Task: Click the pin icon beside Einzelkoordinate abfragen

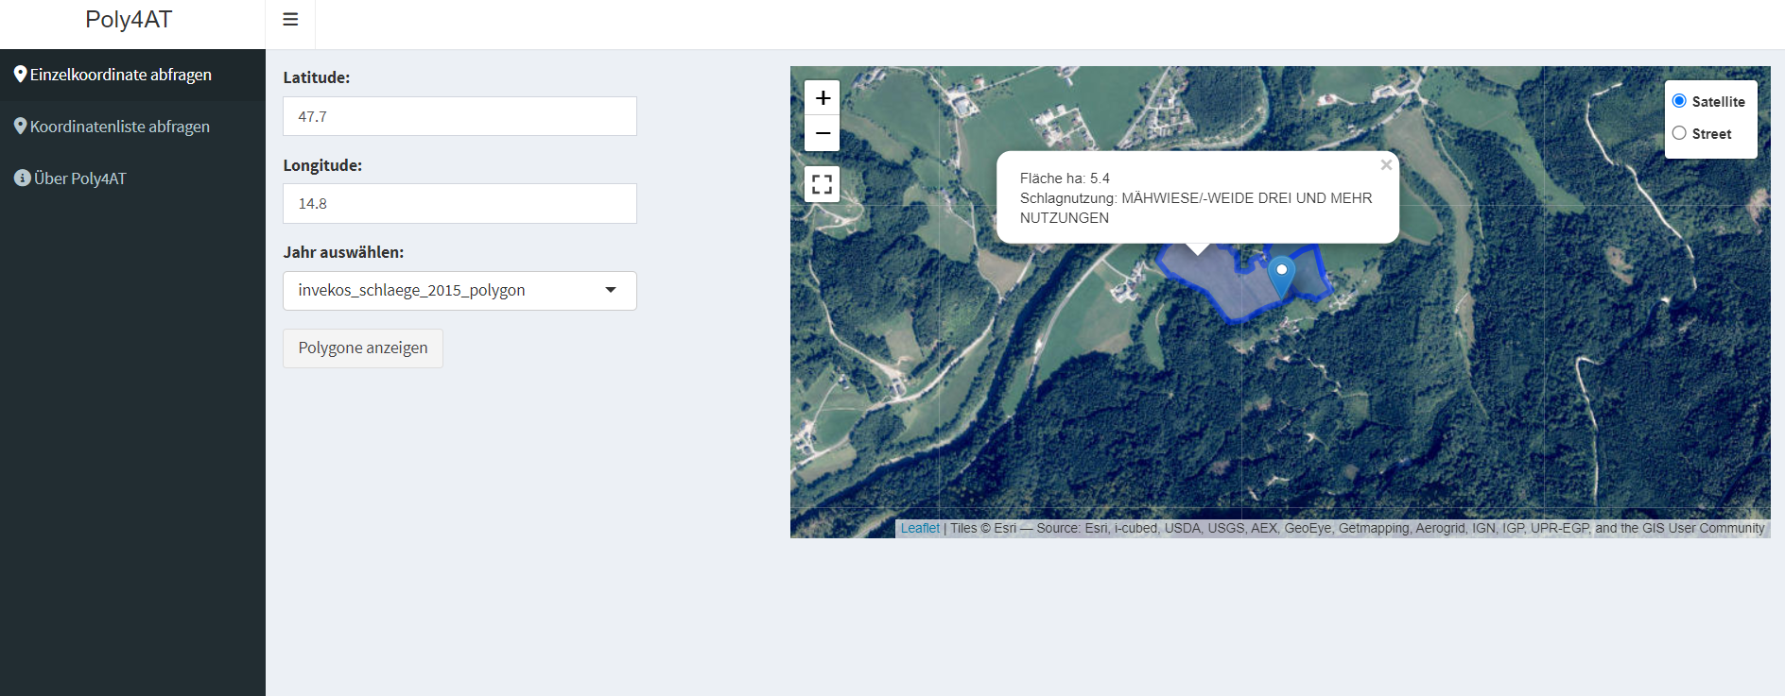Action: click(x=20, y=75)
